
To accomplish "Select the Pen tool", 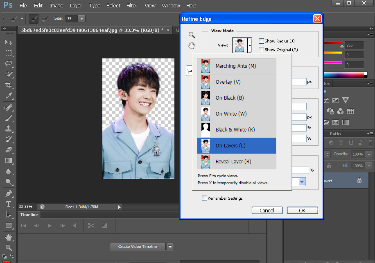I will (x=9, y=193).
